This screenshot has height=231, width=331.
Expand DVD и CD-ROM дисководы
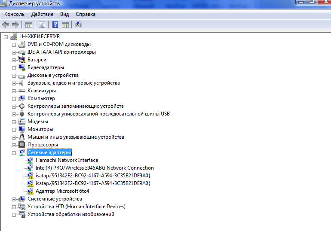(14, 45)
